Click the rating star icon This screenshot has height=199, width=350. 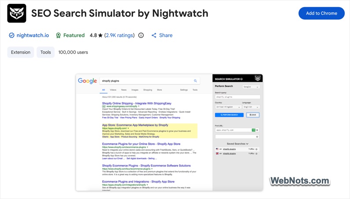tap(100, 35)
